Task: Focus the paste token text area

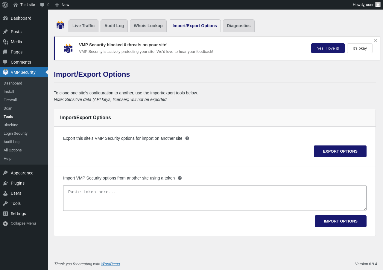Action: (215, 198)
